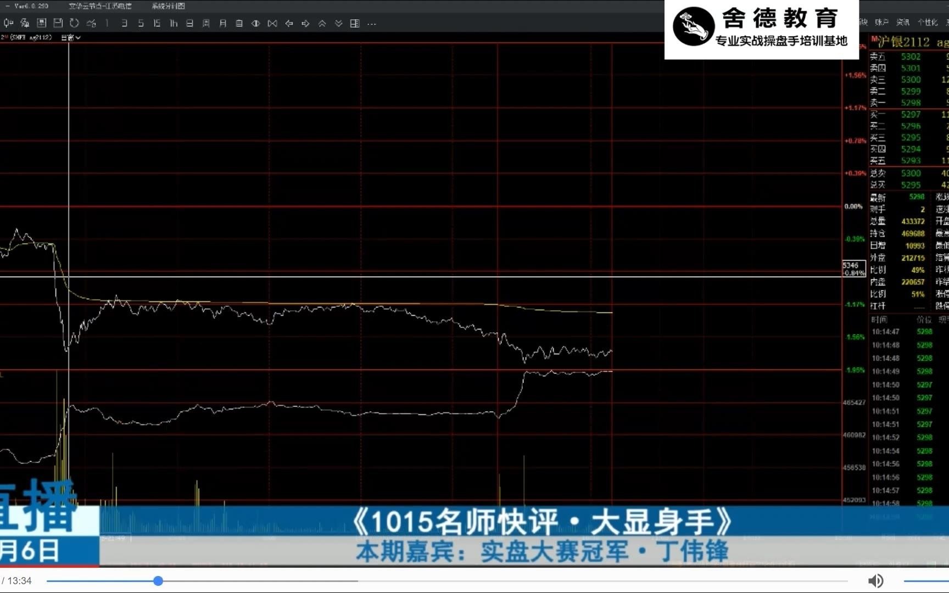Click the split panel layout icon

tap(355, 23)
